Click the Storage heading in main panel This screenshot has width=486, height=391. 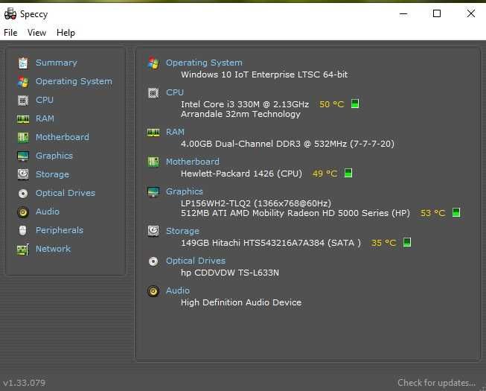(x=182, y=232)
